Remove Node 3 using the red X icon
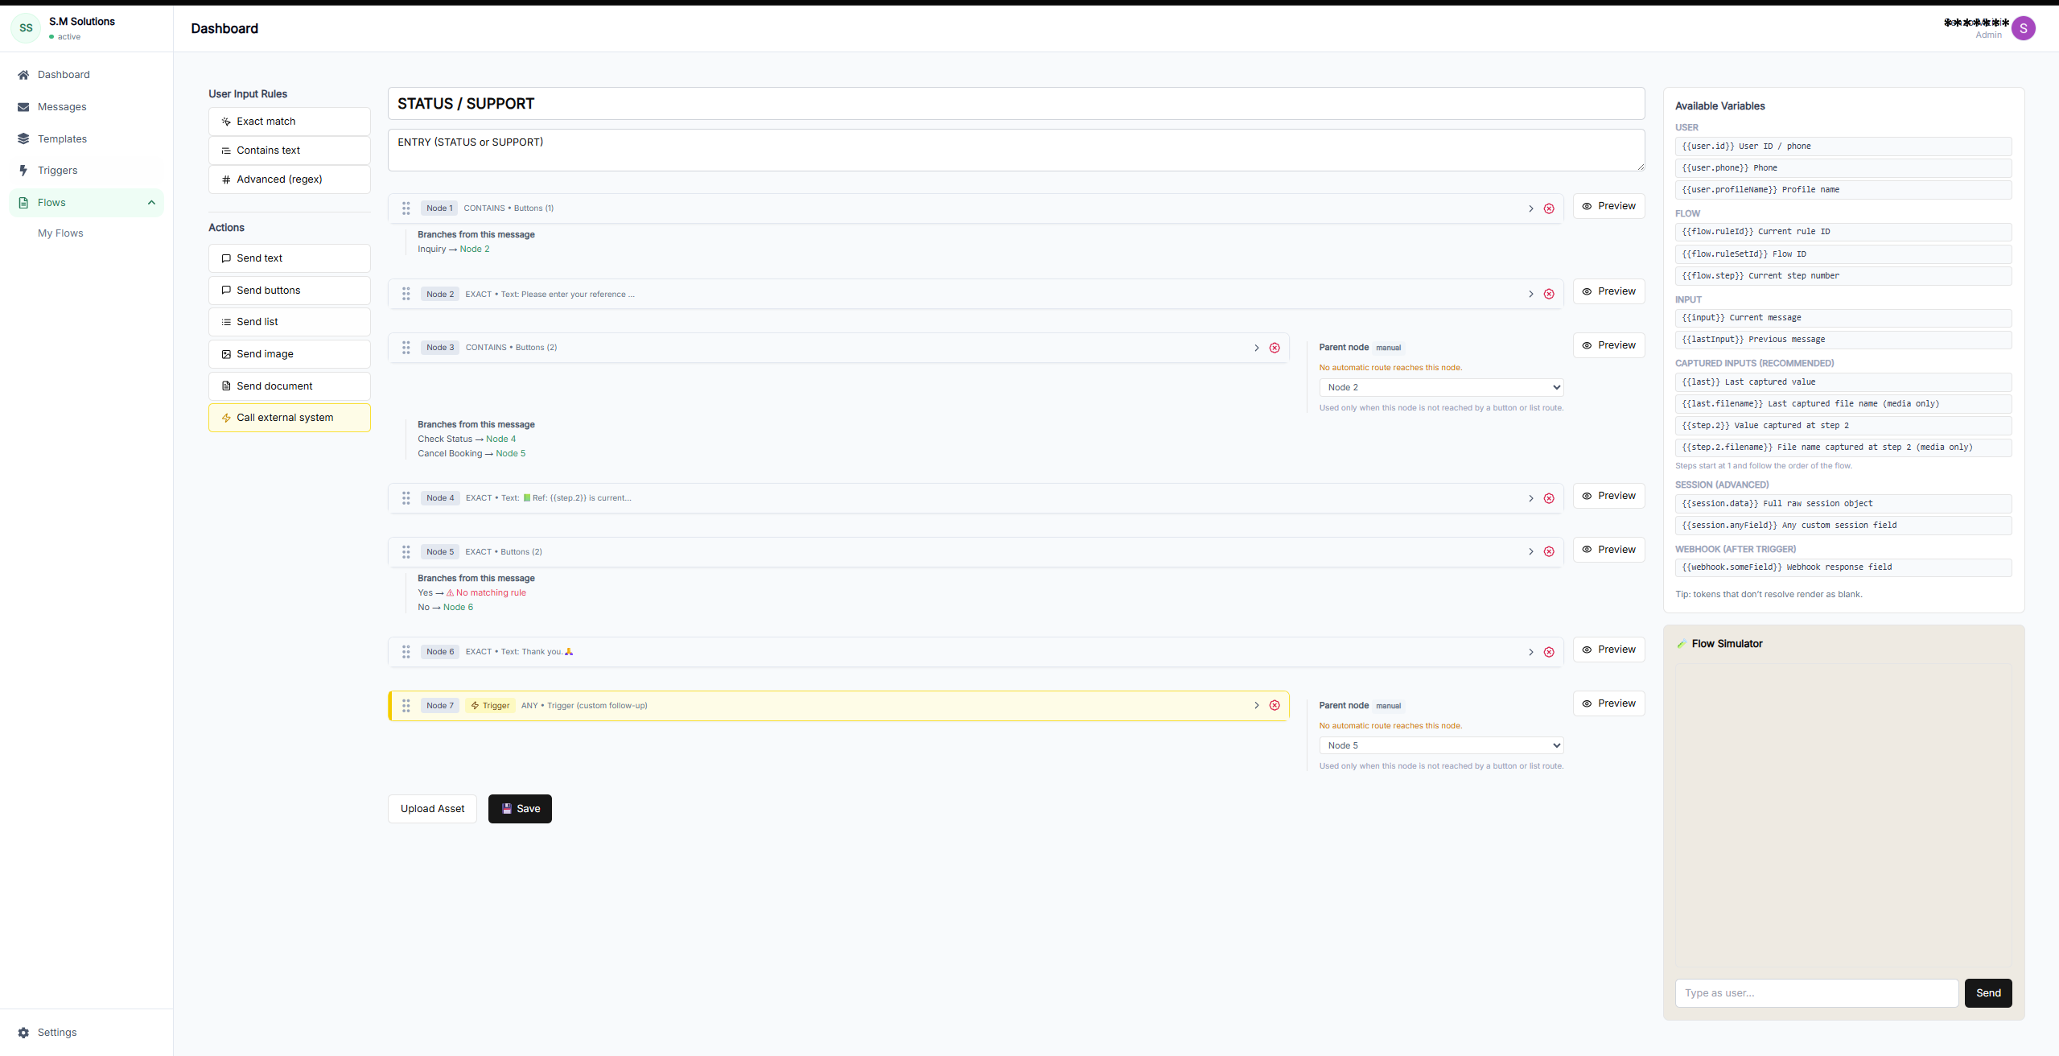 point(1275,348)
